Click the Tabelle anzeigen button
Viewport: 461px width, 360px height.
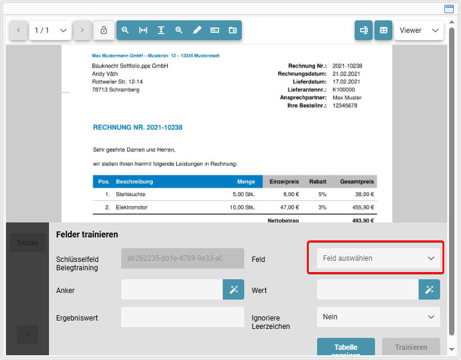(x=346, y=347)
